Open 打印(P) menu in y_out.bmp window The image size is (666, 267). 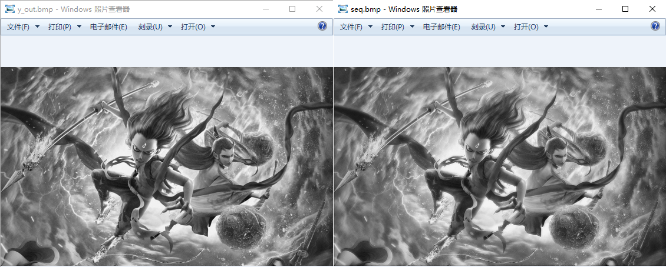60,26
